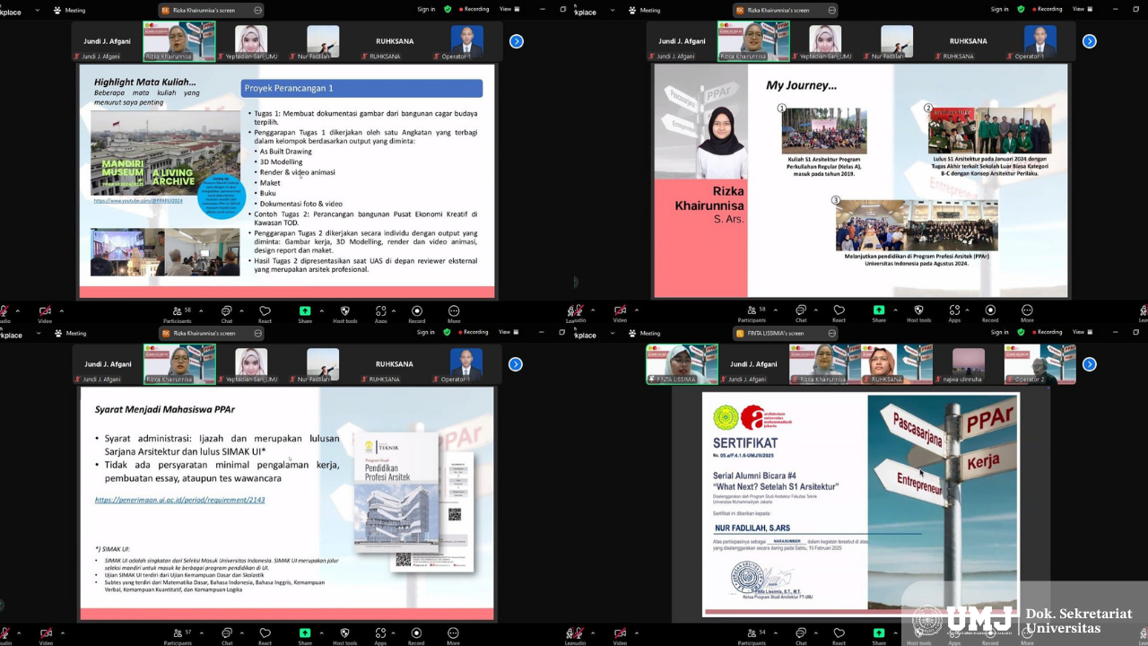Open Meeting menu in Syarat Menjadi window header

coord(69,333)
